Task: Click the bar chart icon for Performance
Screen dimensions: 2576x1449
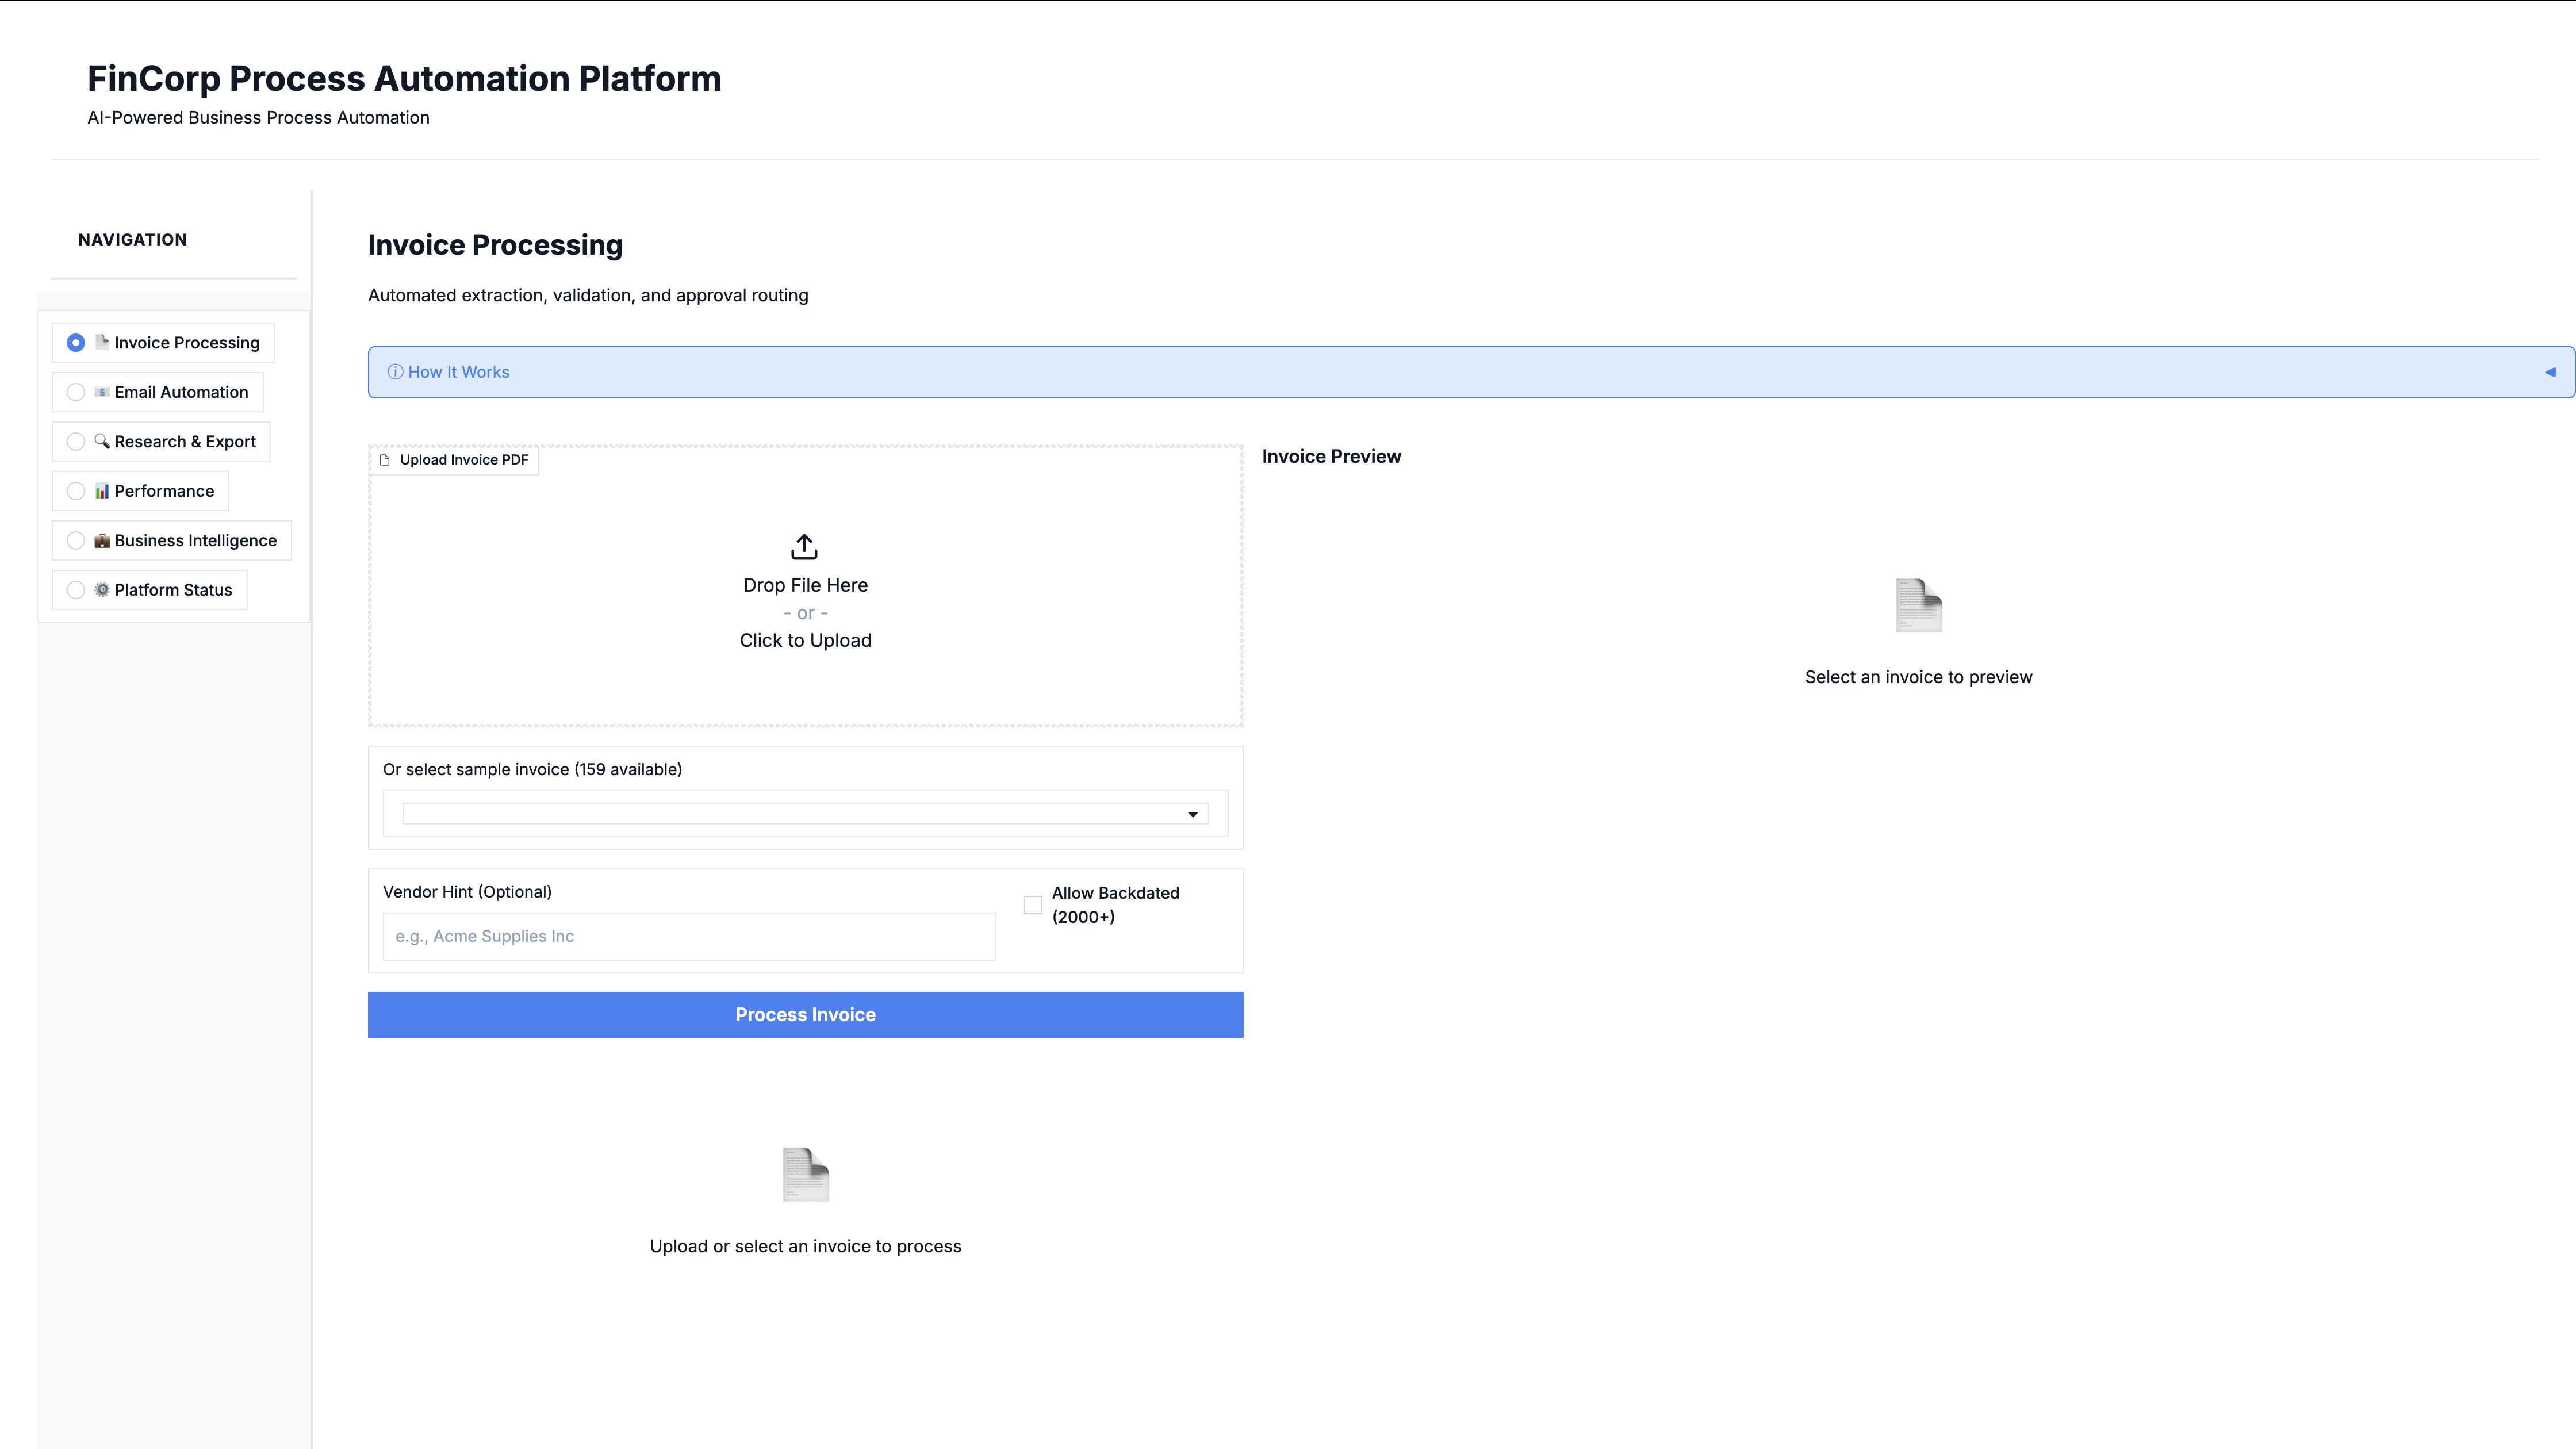Action: [x=102, y=491]
